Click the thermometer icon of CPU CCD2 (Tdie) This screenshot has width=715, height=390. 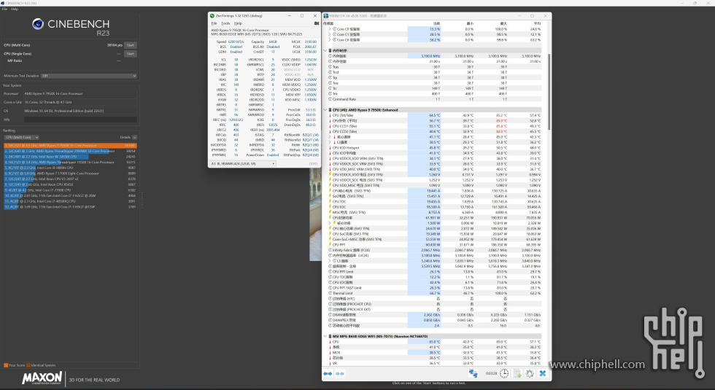click(x=330, y=132)
